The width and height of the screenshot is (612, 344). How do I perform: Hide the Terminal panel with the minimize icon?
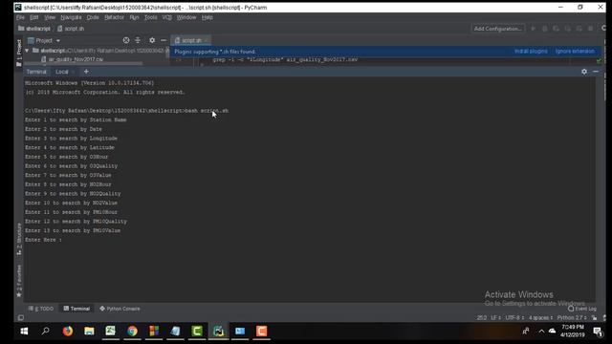click(595, 72)
